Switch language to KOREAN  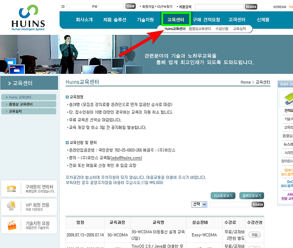click(x=280, y=7)
